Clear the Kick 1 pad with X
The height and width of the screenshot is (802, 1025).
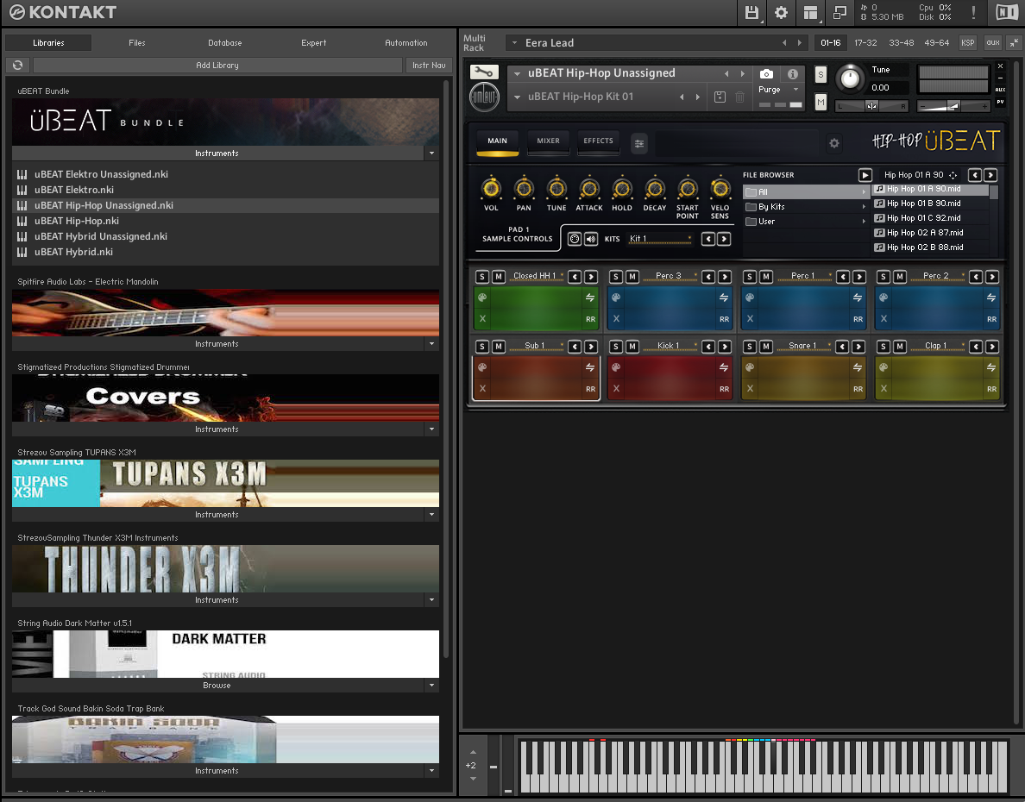[616, 389]
